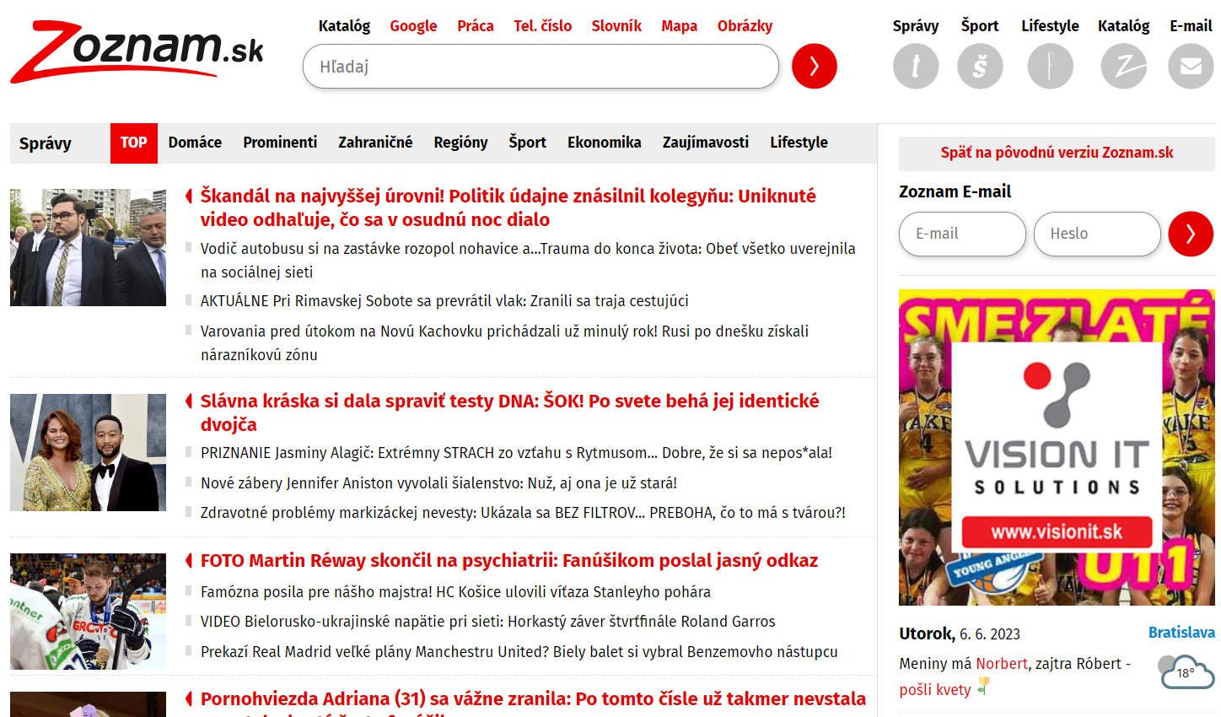Open the Ekonomika news tab
This screenshot has width=1221, height=717.
[x=604, y=143]
